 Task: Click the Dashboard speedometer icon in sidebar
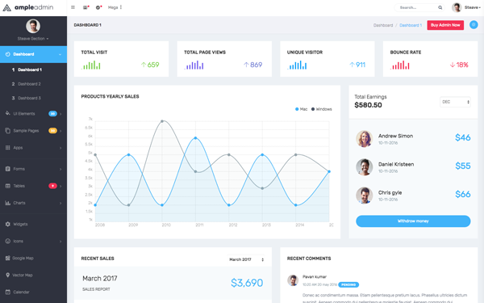tap(8, 54)
